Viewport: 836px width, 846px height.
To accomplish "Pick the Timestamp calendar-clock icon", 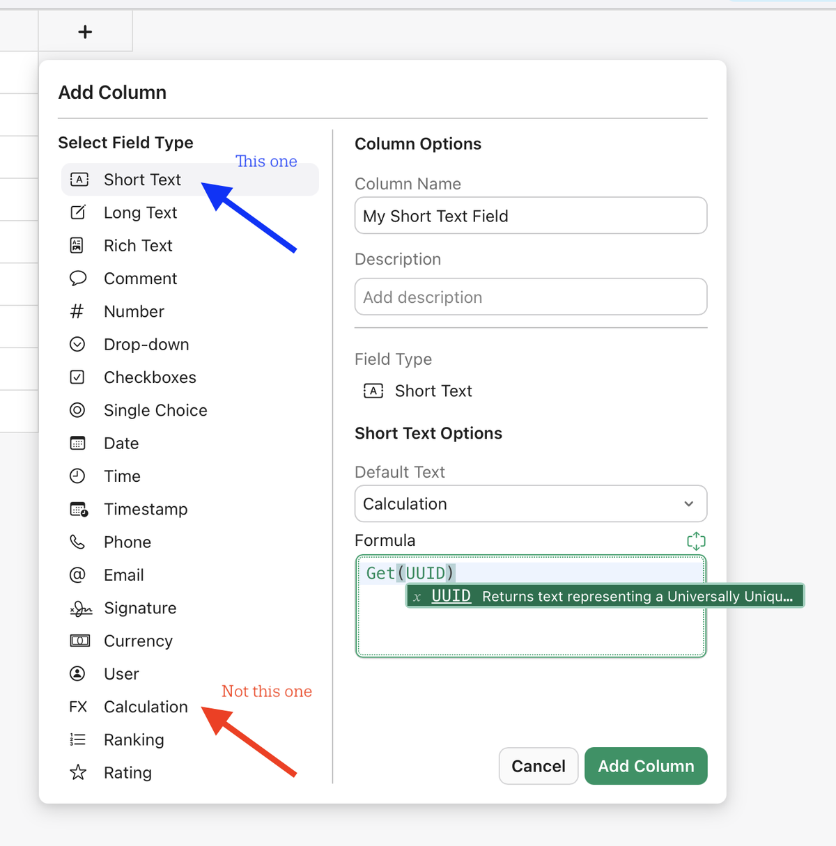I will coord(79,509).
